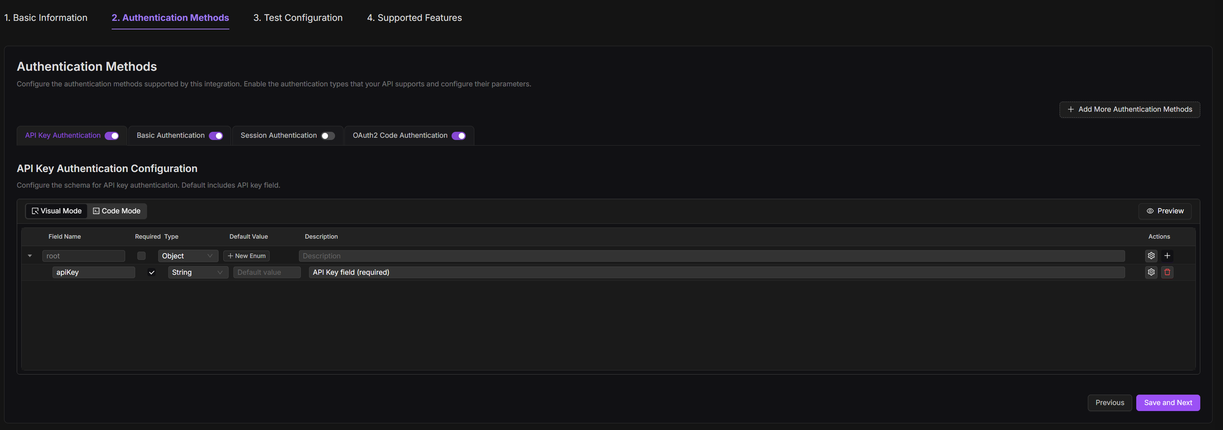Delete the apiKey field with trash icon
This screenshot has width=1223, height=430.
[x=1167, y=273]
